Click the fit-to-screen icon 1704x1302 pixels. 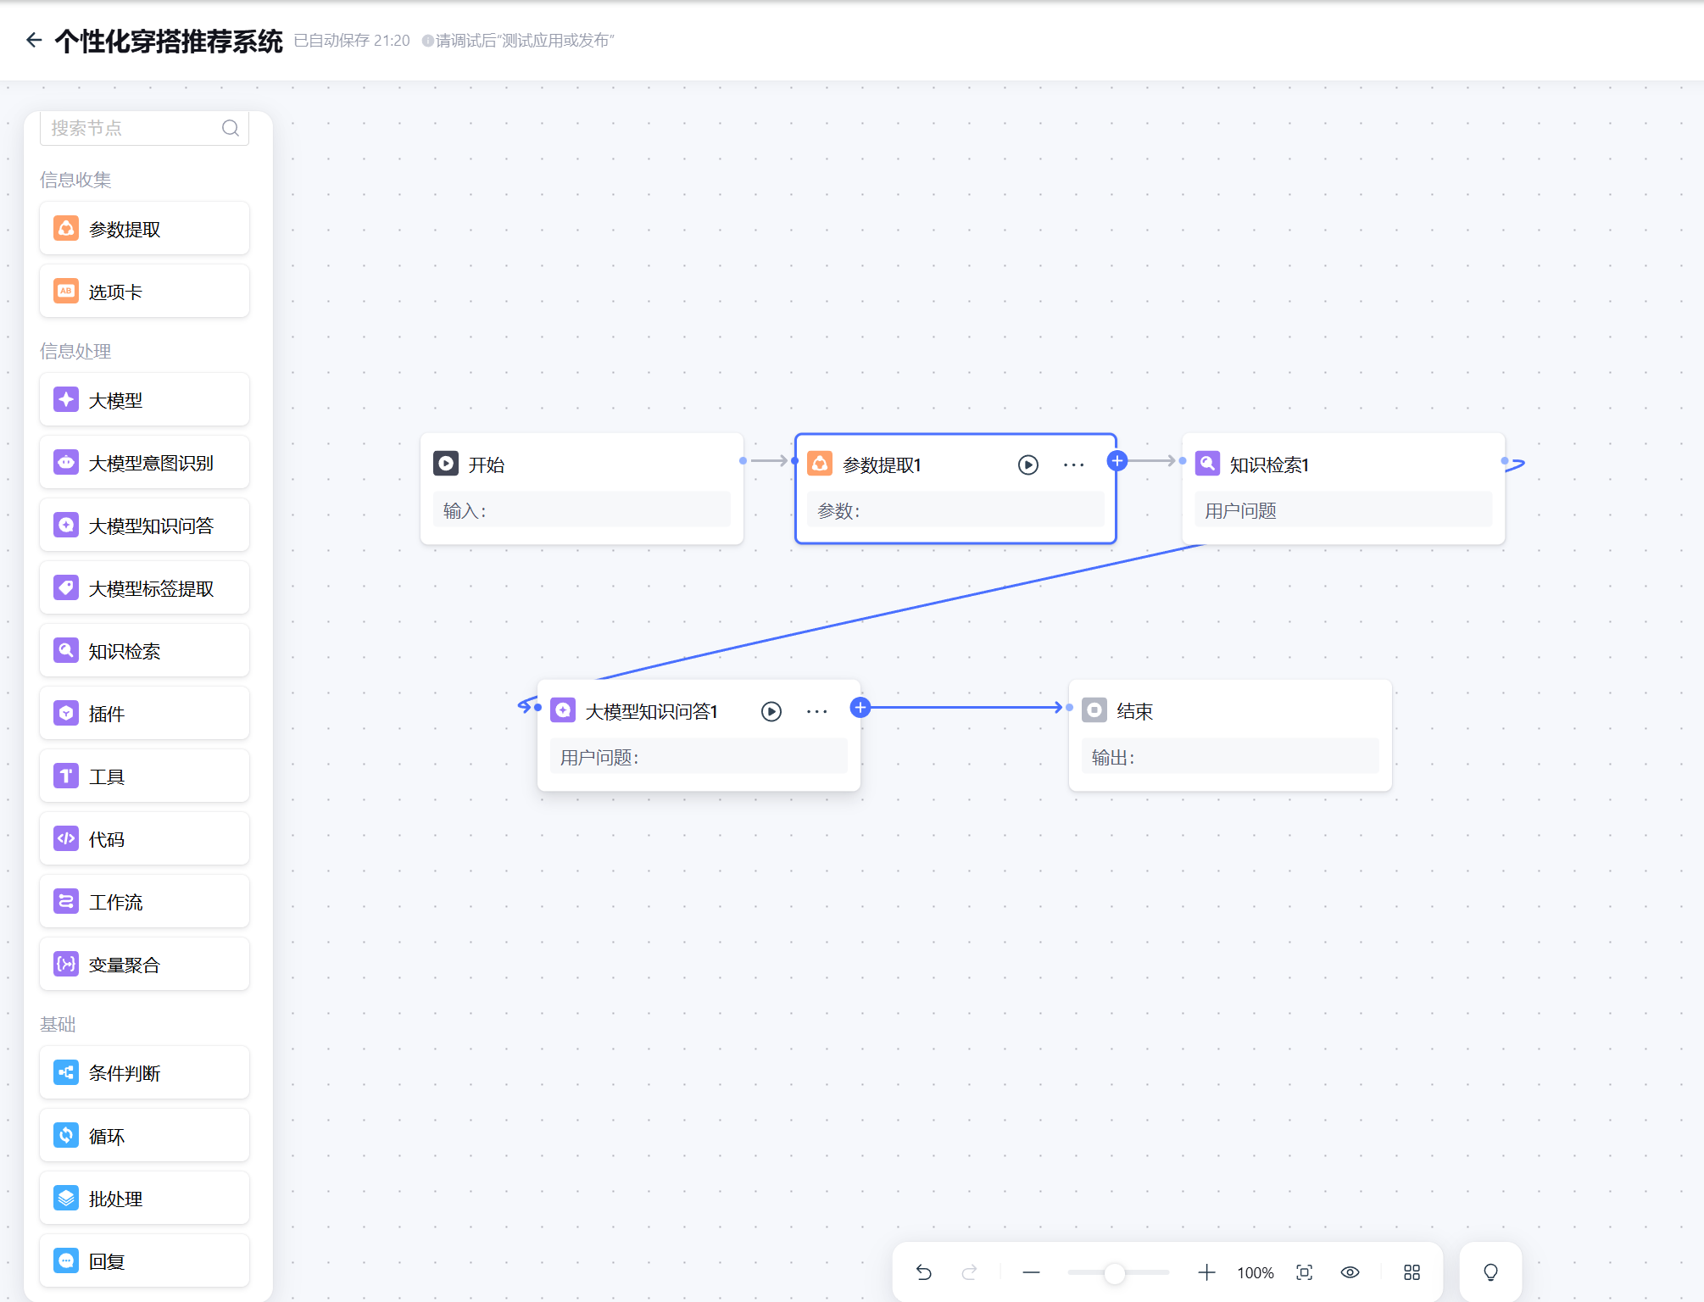pyautogui.click(x=1305, y=1272)
